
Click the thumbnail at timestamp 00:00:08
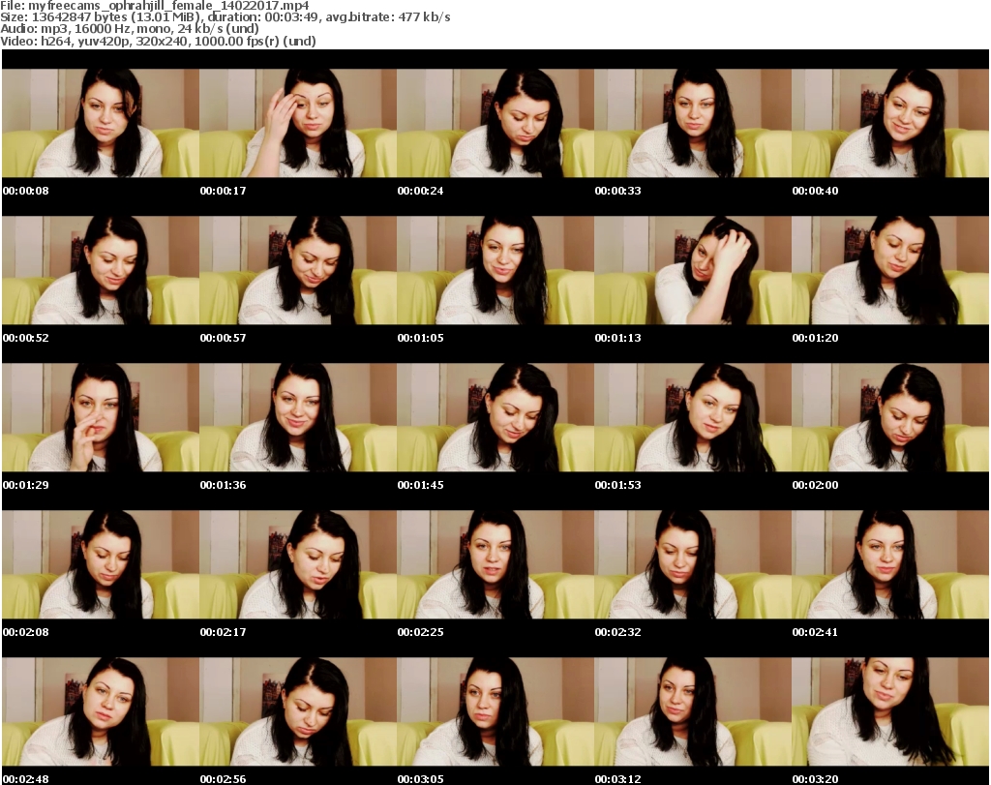[x=101, y=123]
